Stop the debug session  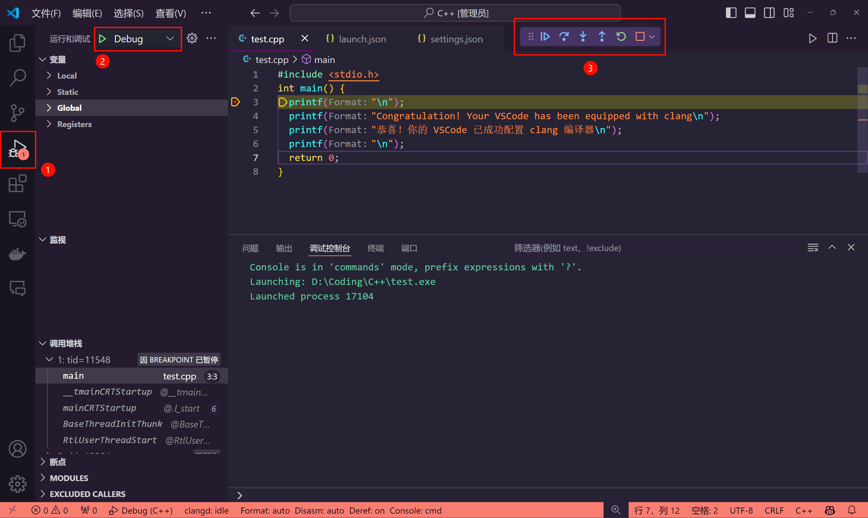point(639,36)
